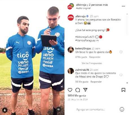Open the comment bubble icon
The image size is (129, 115).
click(78, 90)
